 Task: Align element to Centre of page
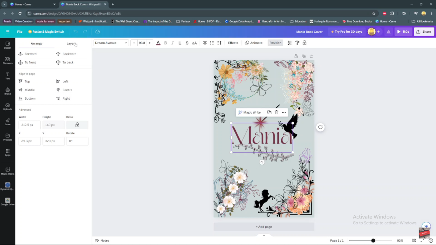(64, 90)
